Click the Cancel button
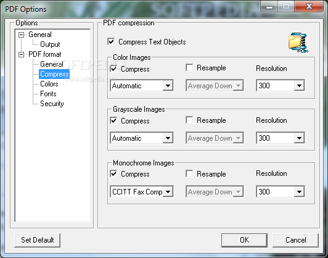The height and width of the screenshot is (258, 328). (296, 240)
